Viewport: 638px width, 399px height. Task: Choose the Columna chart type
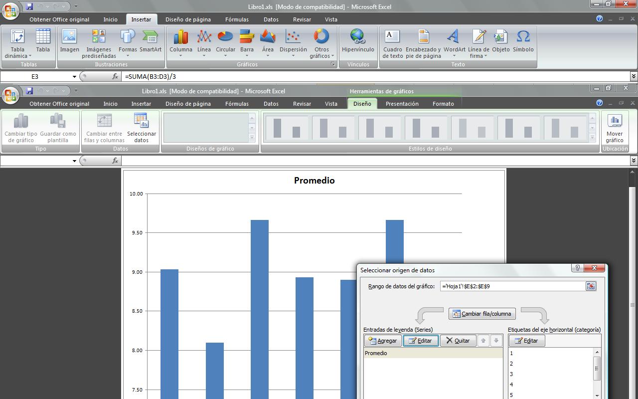(180, 43)
